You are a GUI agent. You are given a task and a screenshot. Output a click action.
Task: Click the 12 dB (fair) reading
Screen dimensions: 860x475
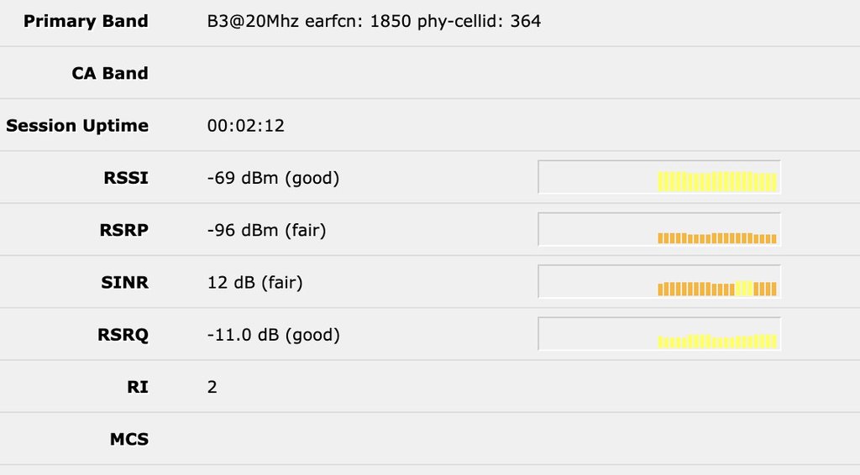pyautogui.click(x=254, y=282)
